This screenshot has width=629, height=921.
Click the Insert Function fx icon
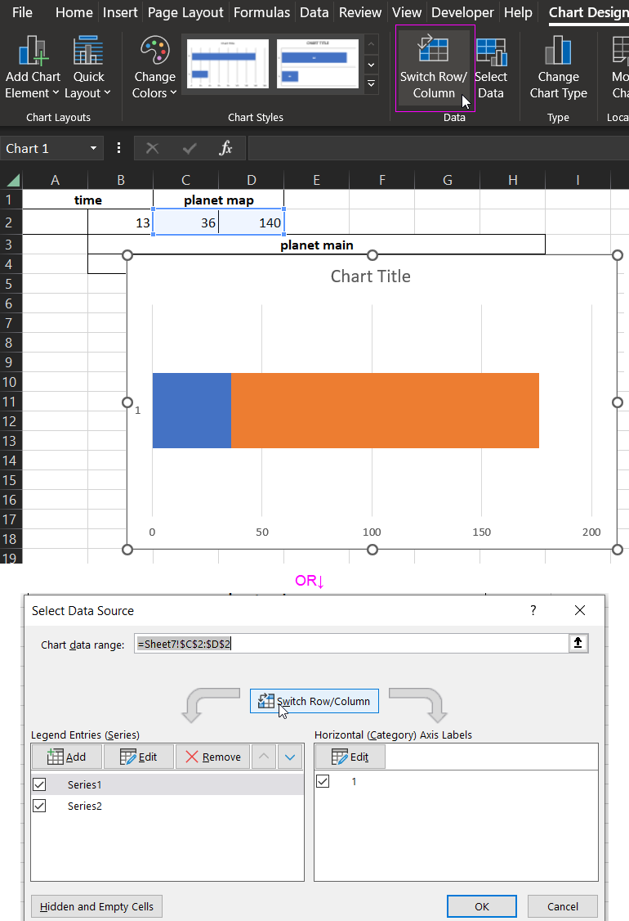click(226, 148)
